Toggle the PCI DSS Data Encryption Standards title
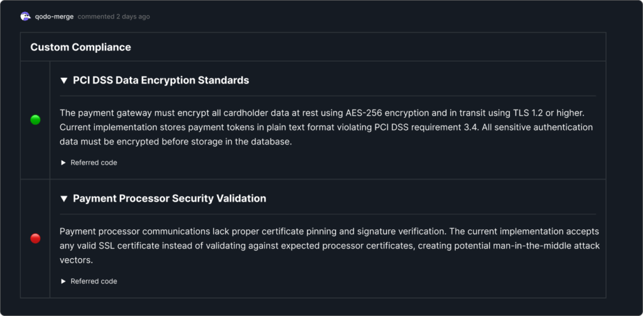643x316 pixels. tap(161, 80)
